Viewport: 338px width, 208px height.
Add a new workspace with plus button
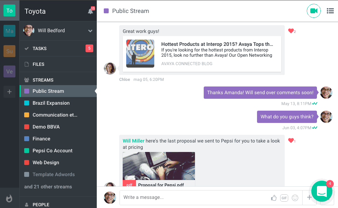(9, 92)
